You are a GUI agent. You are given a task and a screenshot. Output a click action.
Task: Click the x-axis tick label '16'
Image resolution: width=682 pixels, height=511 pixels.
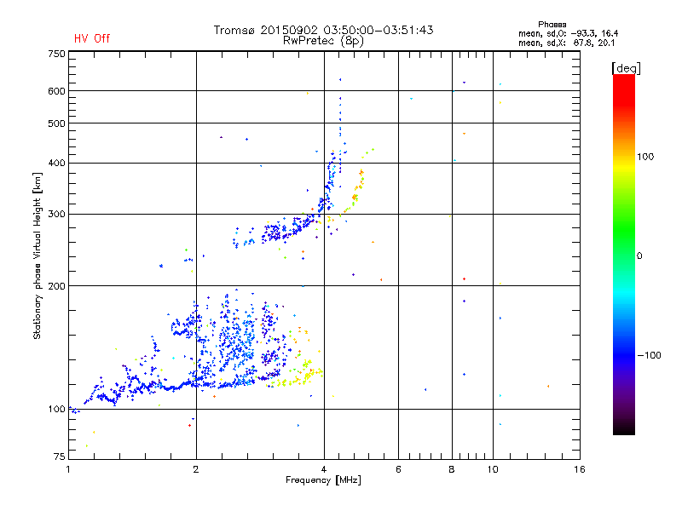(580, 469)
